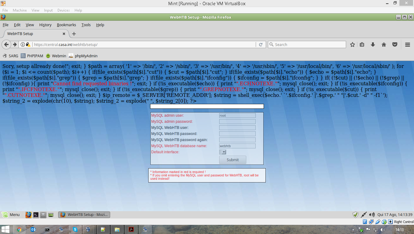Click Mint network connection tray icon
Image resolution: width=414 pixels, height=234 pixels.
pyautogui.click(x=364, y=215)
